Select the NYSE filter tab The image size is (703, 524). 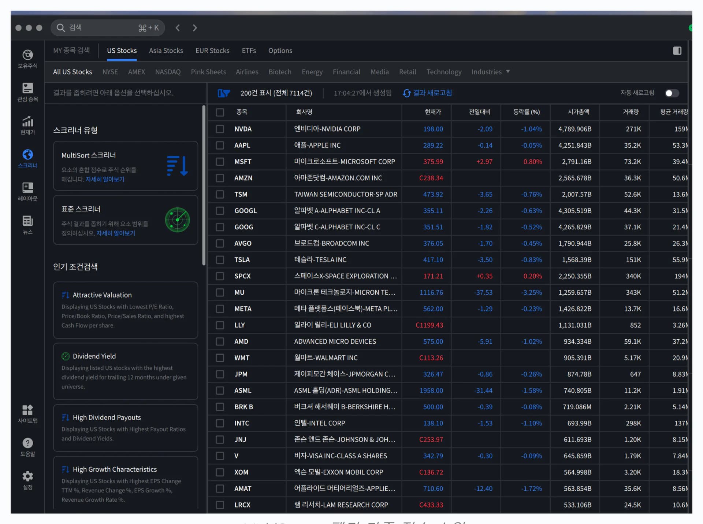pyautogui.click(x=110, y=72)
